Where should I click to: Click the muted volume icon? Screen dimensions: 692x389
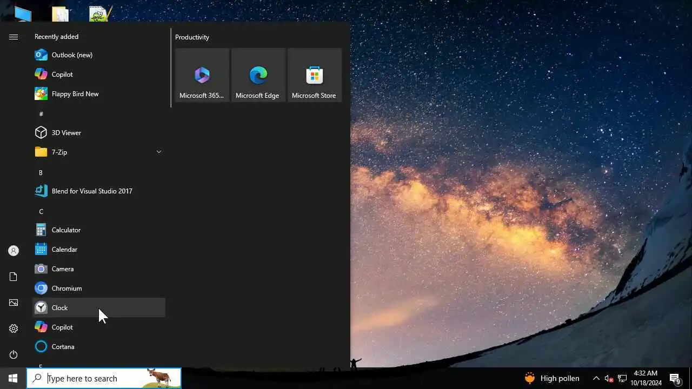(609, 378)
